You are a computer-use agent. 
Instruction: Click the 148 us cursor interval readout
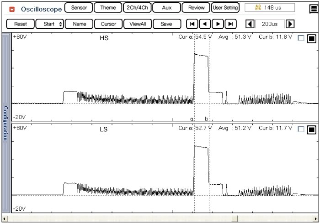click(270, 8)
